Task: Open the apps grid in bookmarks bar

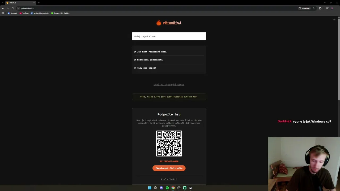Action: pyautogui.click(x=3, y=13)
